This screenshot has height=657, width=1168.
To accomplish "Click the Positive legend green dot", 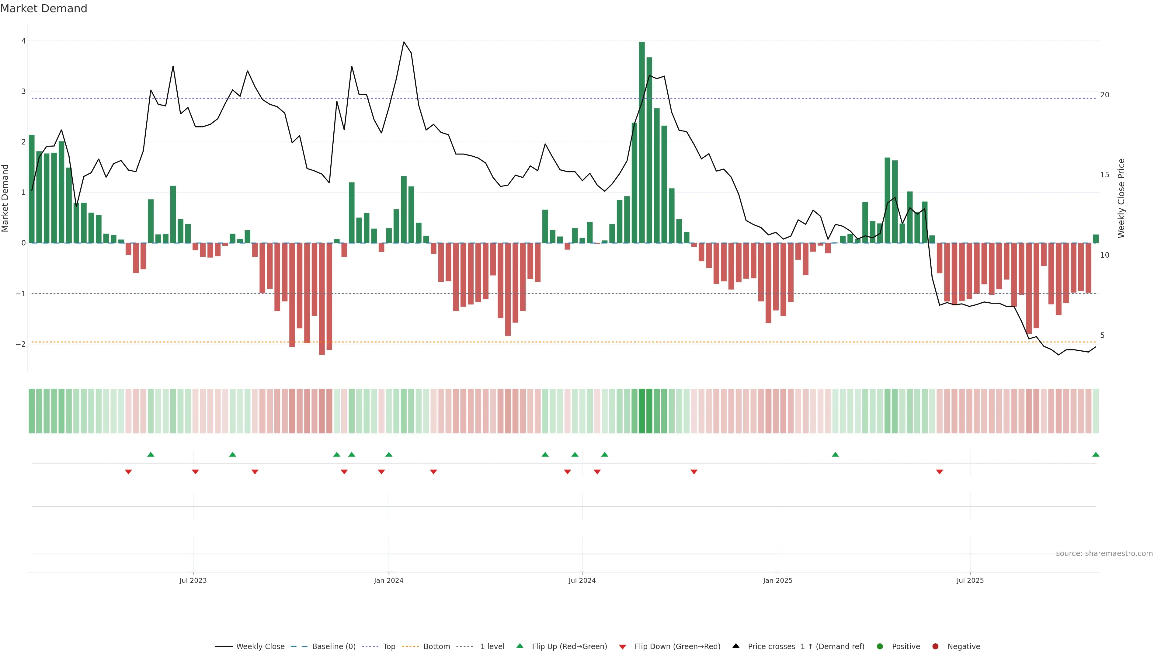I will [880, 646].
